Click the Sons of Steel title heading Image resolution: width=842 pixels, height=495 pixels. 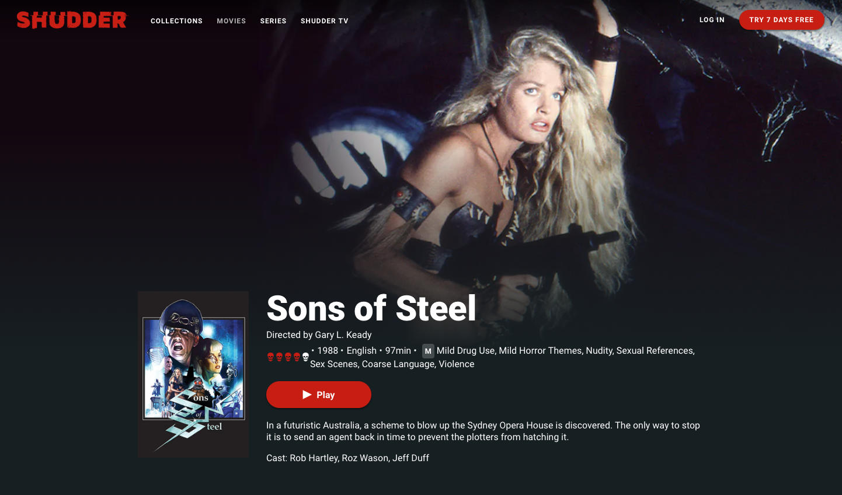371,308
